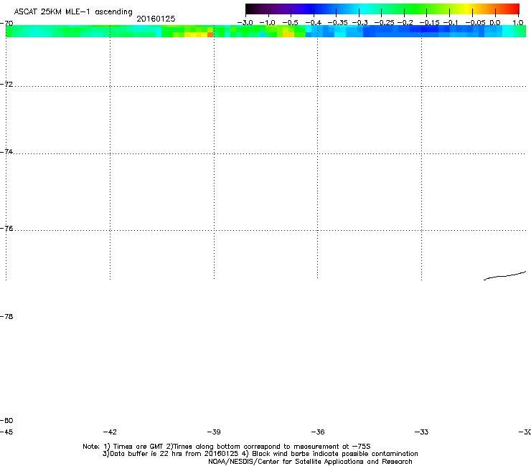This screenshot has width=531, height=466.
Task: Click the -3.0 color scale label
Action: coord(245,23)
